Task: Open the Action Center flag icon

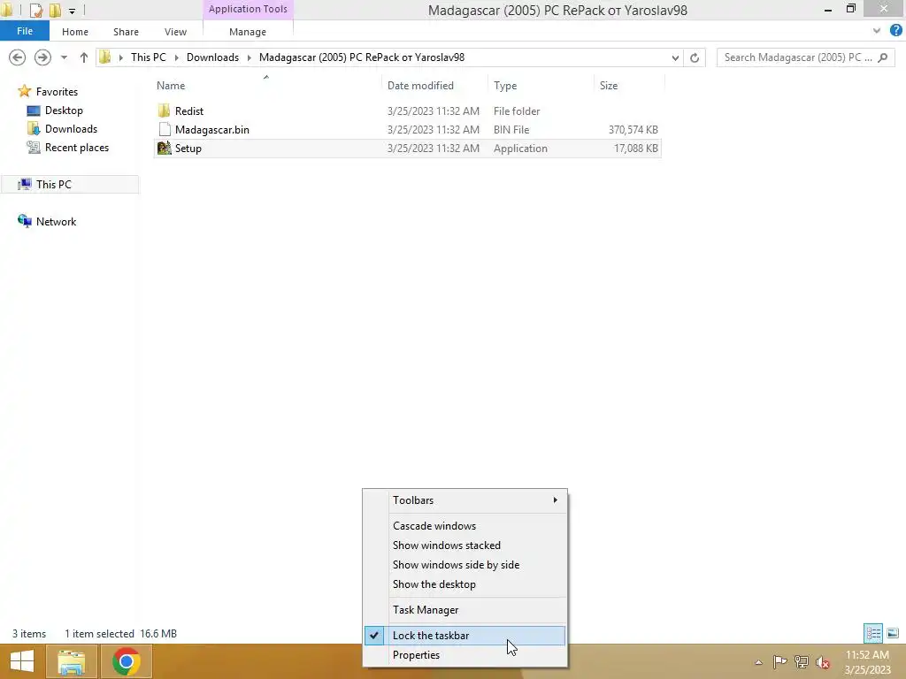Action: pos(780,661)
